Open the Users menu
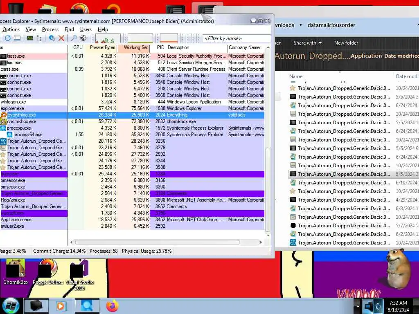 tap(86, 29)
